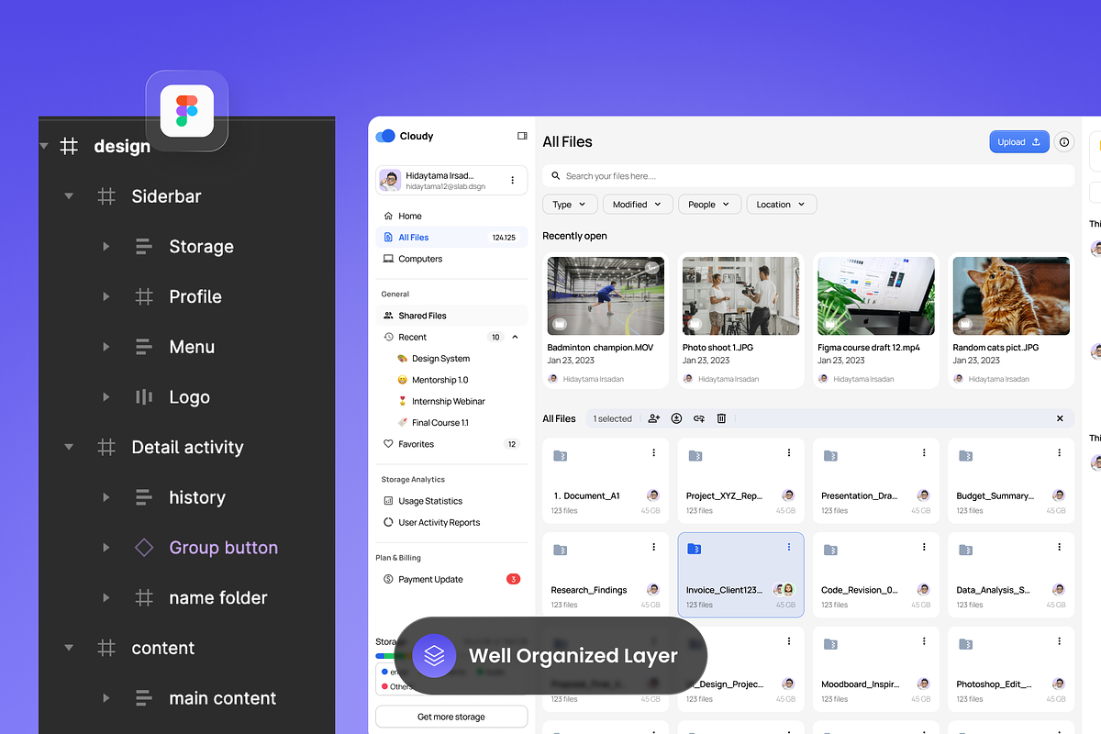Open the Random cats pict.JPG thumbnail
This screenshot has height=734, width=1101.
click(1010, 295)
